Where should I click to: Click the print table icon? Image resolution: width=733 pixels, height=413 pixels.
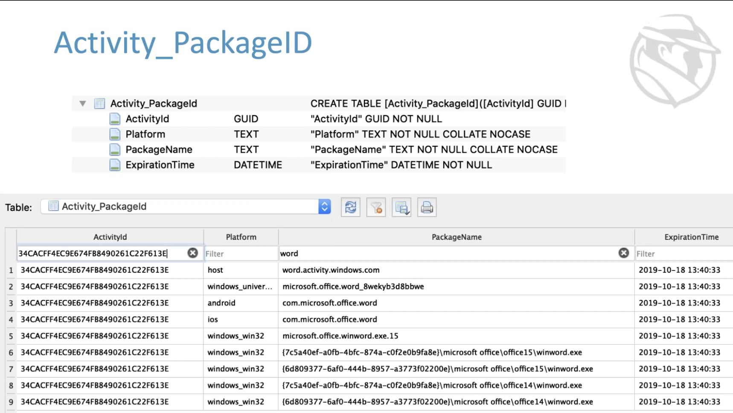[x=427, y=207]
